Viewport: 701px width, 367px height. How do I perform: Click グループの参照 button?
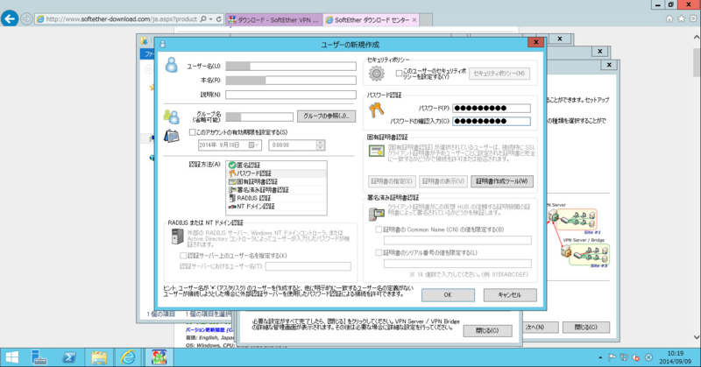pos(326,116)
